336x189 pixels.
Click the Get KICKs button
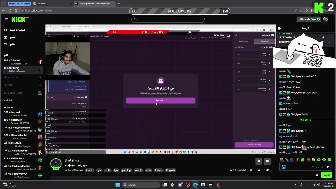[309, 19]
